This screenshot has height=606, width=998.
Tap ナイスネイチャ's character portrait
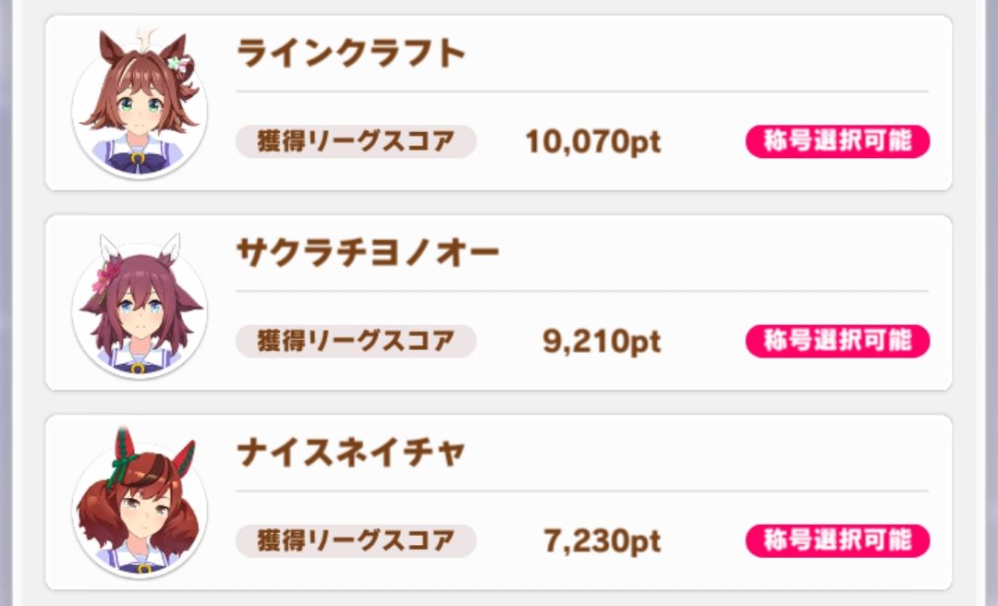coord(139,506)
